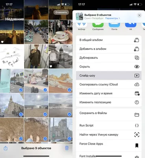Tap the trash delete icon
This screenshot has width=145, height=158.
[67, 148]
